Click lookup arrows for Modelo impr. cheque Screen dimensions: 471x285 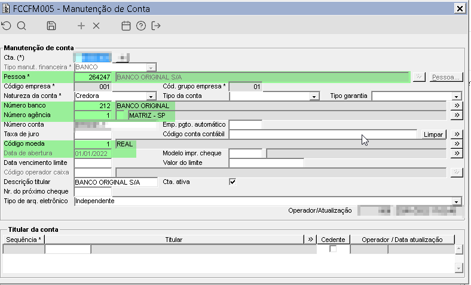click(x=457, y=154)
